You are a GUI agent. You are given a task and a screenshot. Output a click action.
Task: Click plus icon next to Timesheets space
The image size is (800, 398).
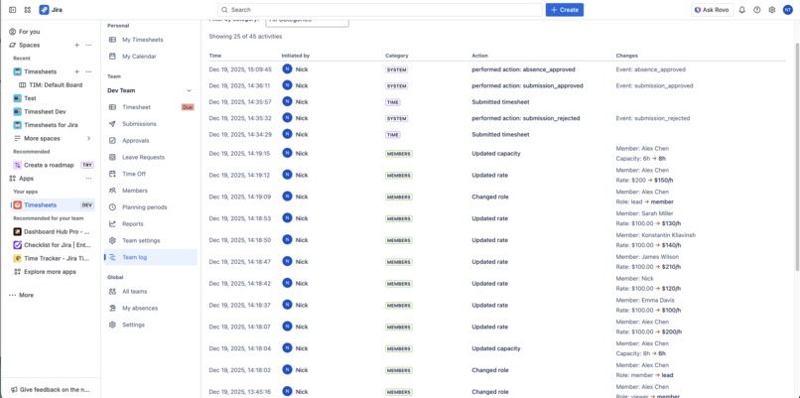click(x=77, y=71)
